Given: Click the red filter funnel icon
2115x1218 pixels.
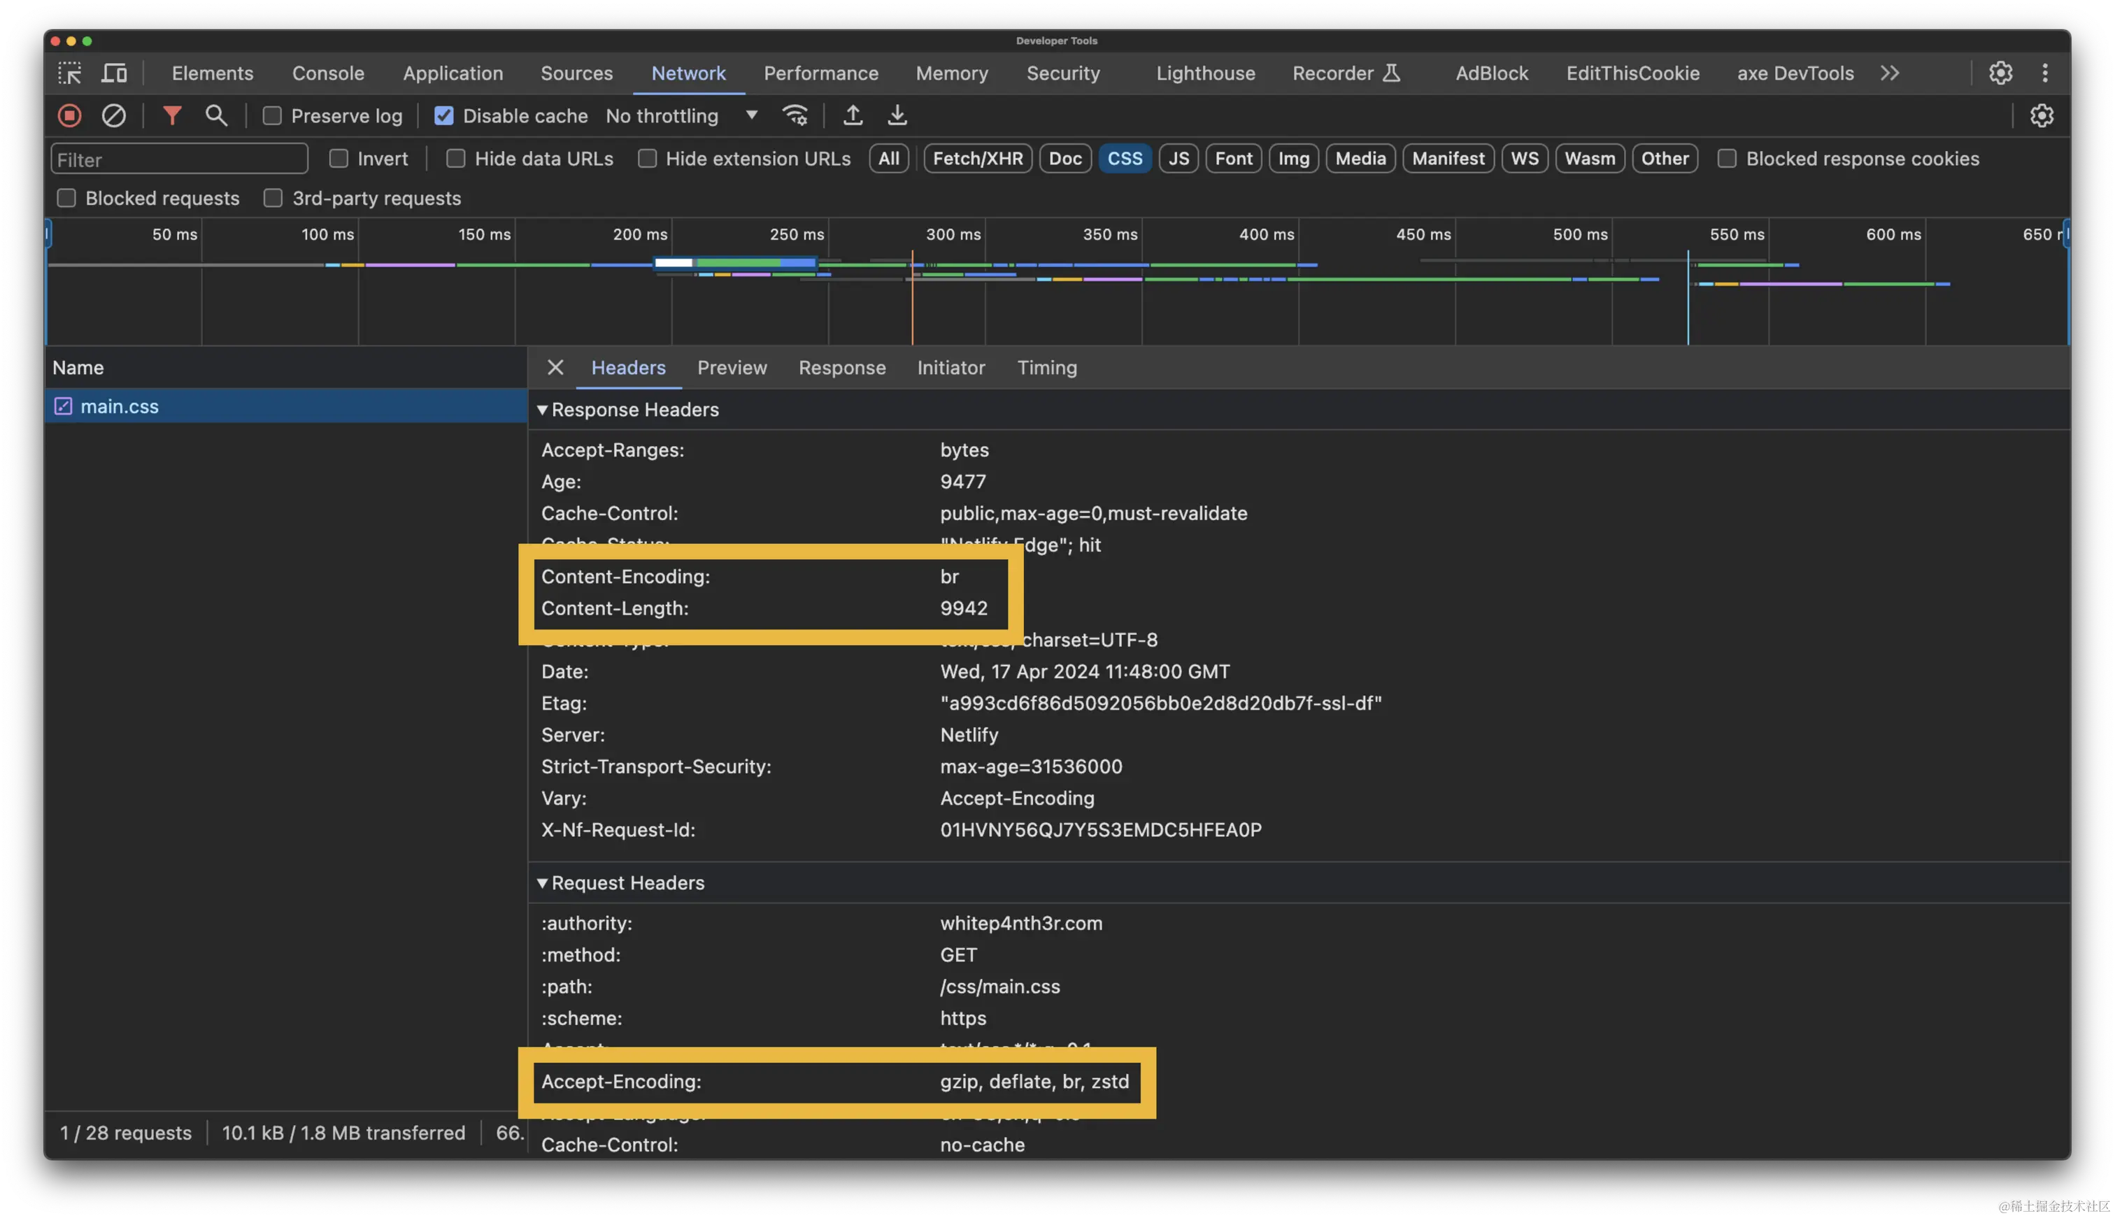Looking at the screenshot, I should (x=171, y=115).
